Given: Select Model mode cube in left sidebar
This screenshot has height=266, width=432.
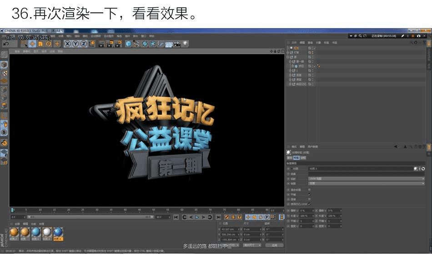Looking at the screenshot, I should click(4, 65).
